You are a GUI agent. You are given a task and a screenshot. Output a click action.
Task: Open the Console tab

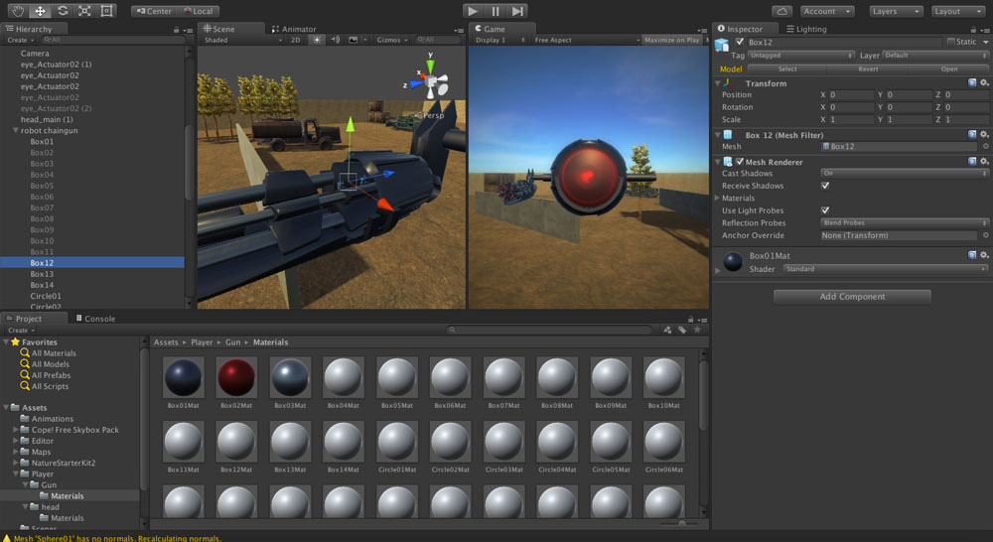[x=99, y=319]
